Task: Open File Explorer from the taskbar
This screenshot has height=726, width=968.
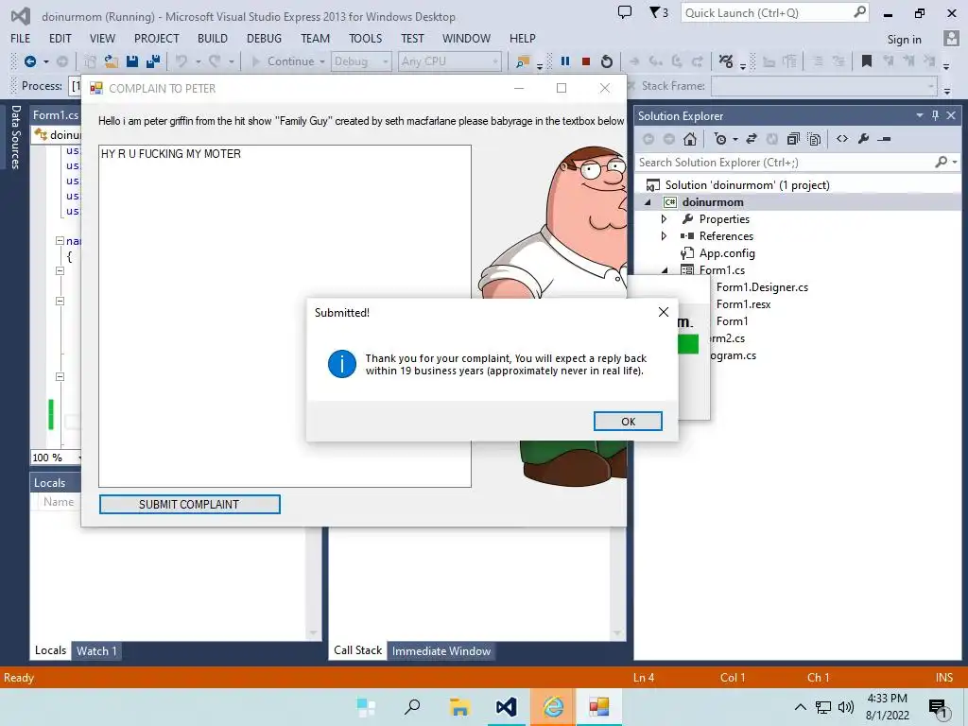Action: click(x=459, y=707)
